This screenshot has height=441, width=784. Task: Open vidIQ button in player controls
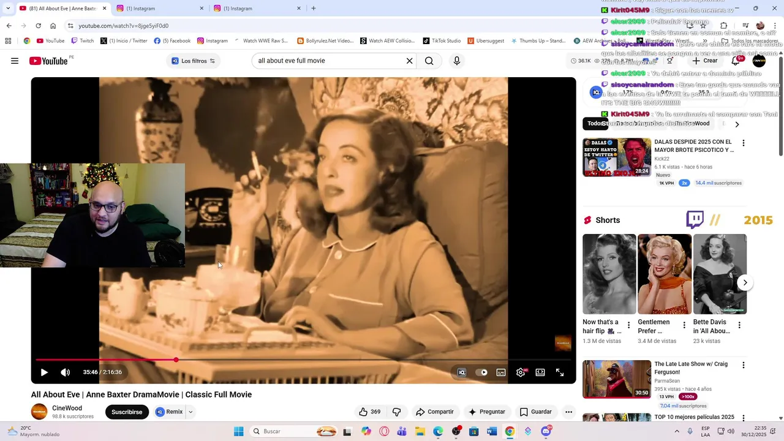pos(462,372)
